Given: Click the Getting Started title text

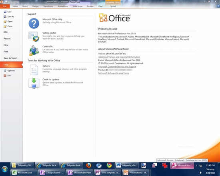Looking at the screenshot, I should point(49,33).
